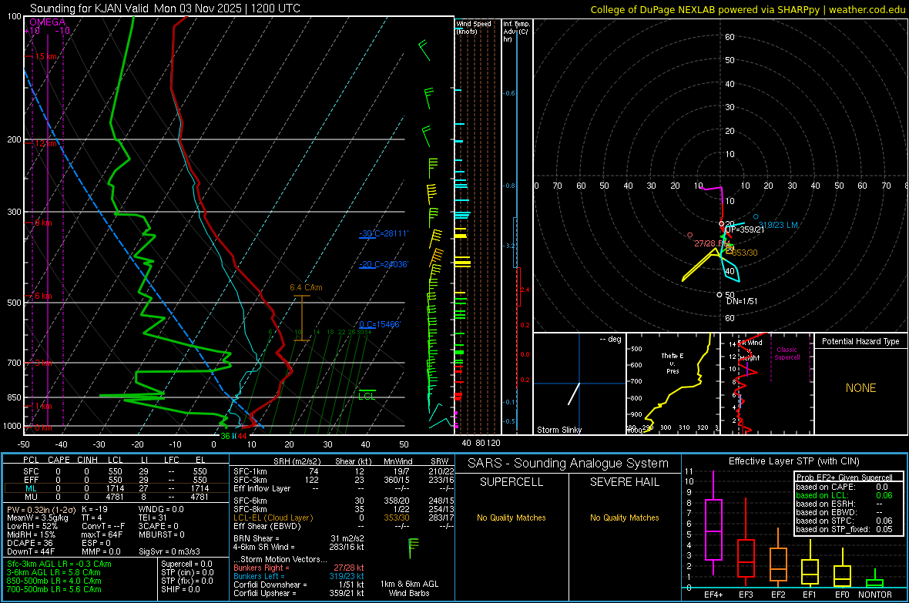The image size is (909, 603).
Task: Click the maxT = 64F value
Action: (x=102, y=534)
